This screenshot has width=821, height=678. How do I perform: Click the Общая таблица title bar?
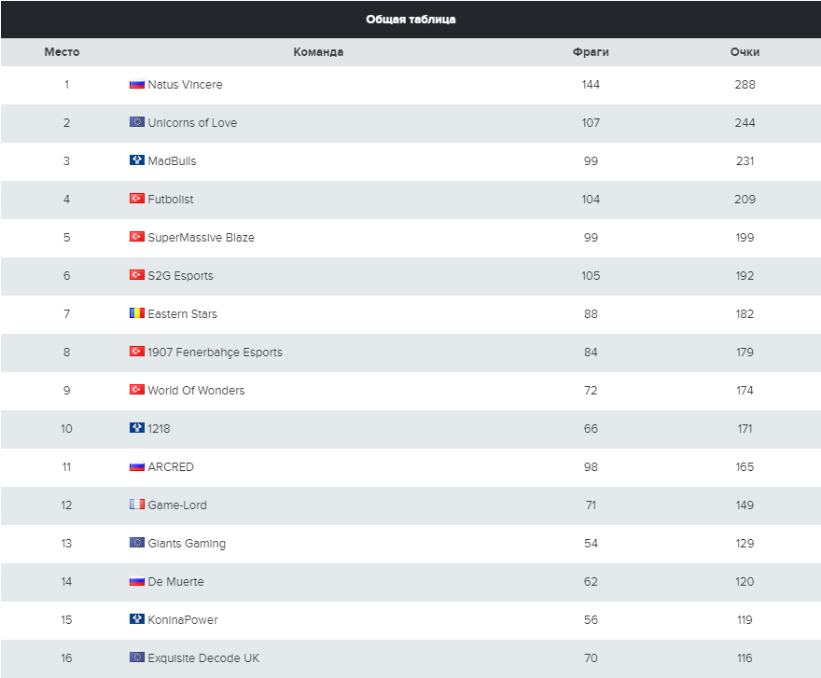(x=410, y=20)
